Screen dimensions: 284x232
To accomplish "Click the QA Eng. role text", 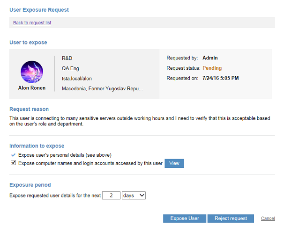I will tap(71, 68).
